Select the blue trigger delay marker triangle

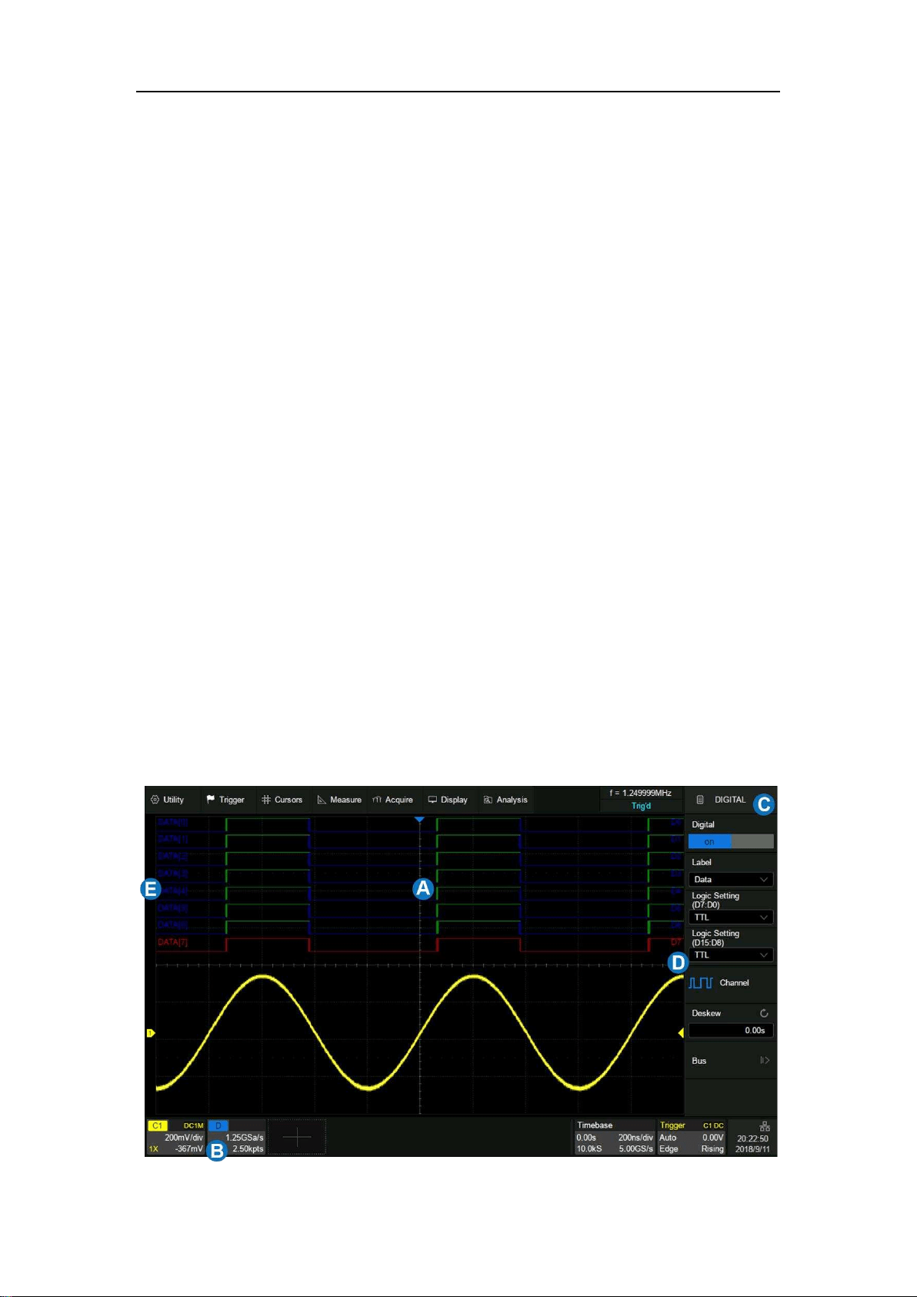click(x=419, y=821)
